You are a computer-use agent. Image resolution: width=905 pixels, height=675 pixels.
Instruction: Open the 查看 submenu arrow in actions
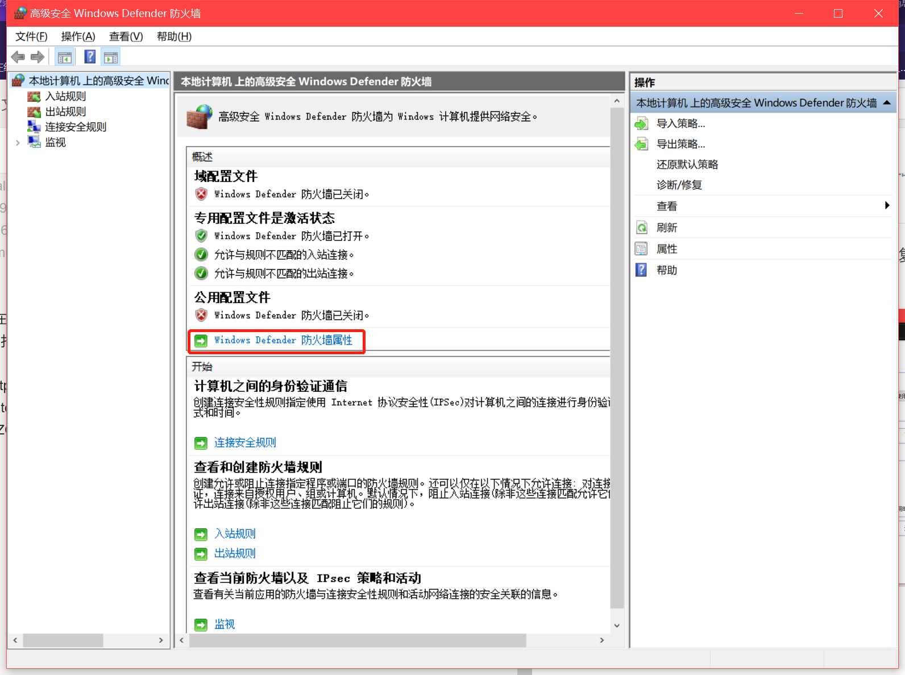887,205
